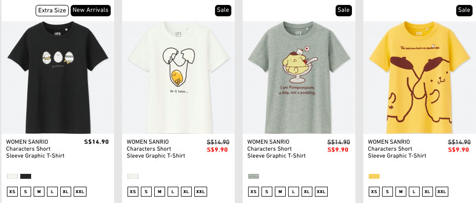Pick size L for the gray Pompompurin shirt

pyautogui.click(x=294, y=192)
